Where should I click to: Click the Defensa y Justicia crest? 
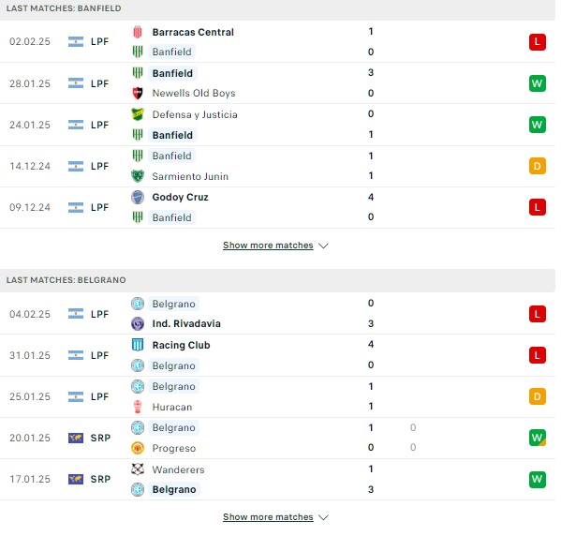138,114
